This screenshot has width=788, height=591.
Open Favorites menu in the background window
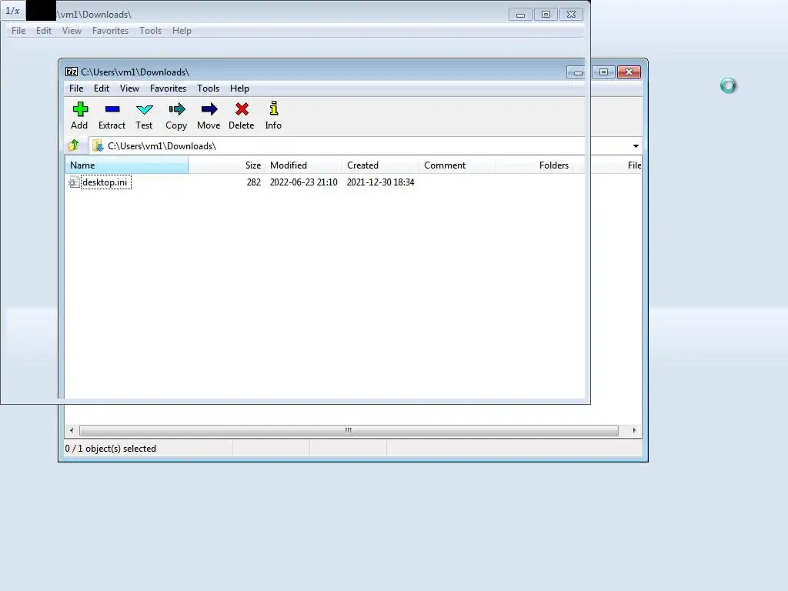(x=111, y=31)
